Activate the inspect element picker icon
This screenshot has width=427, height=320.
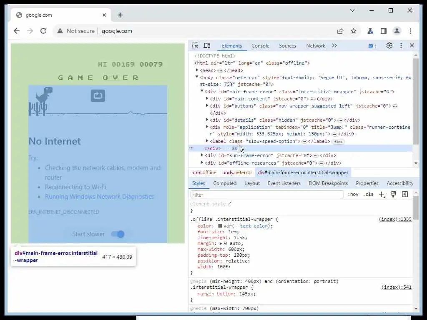pos(195,46)
